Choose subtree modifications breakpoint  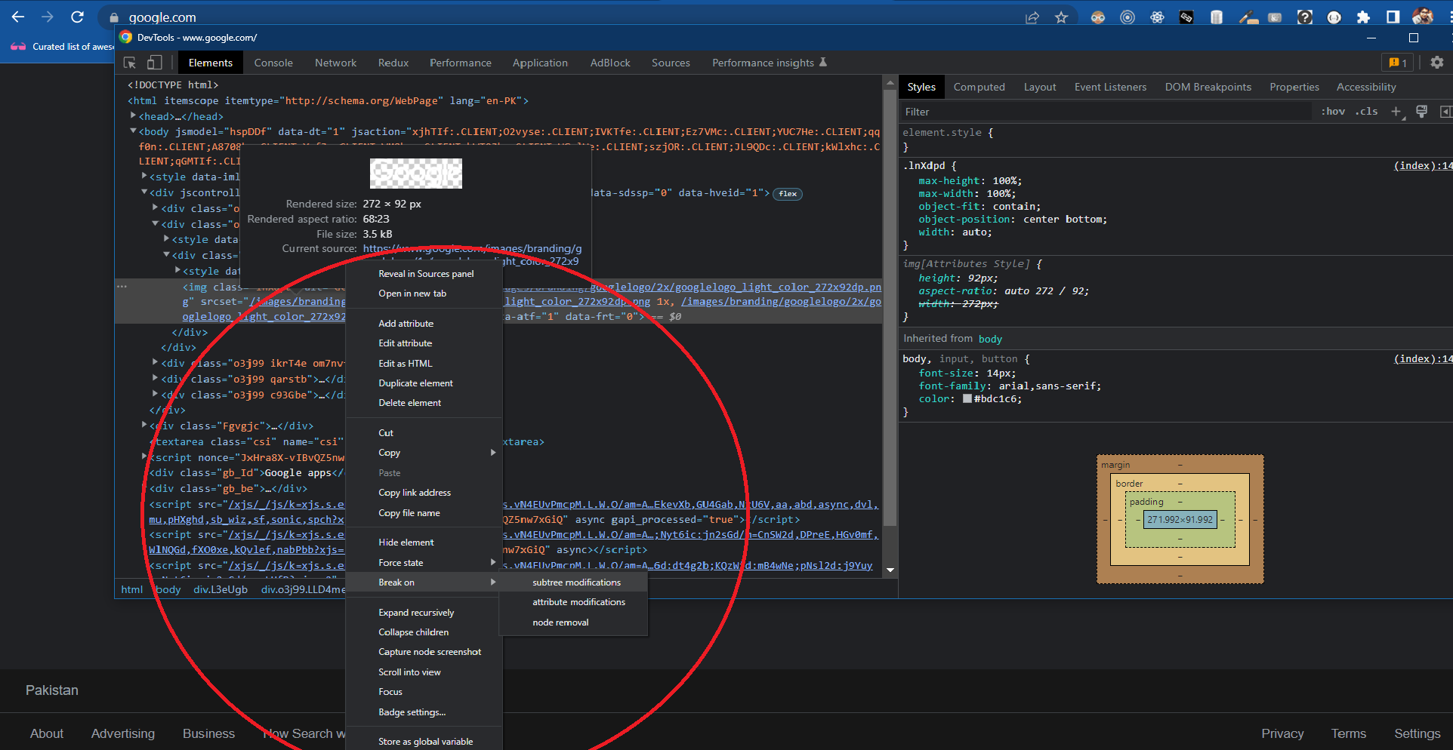(573, 582)
